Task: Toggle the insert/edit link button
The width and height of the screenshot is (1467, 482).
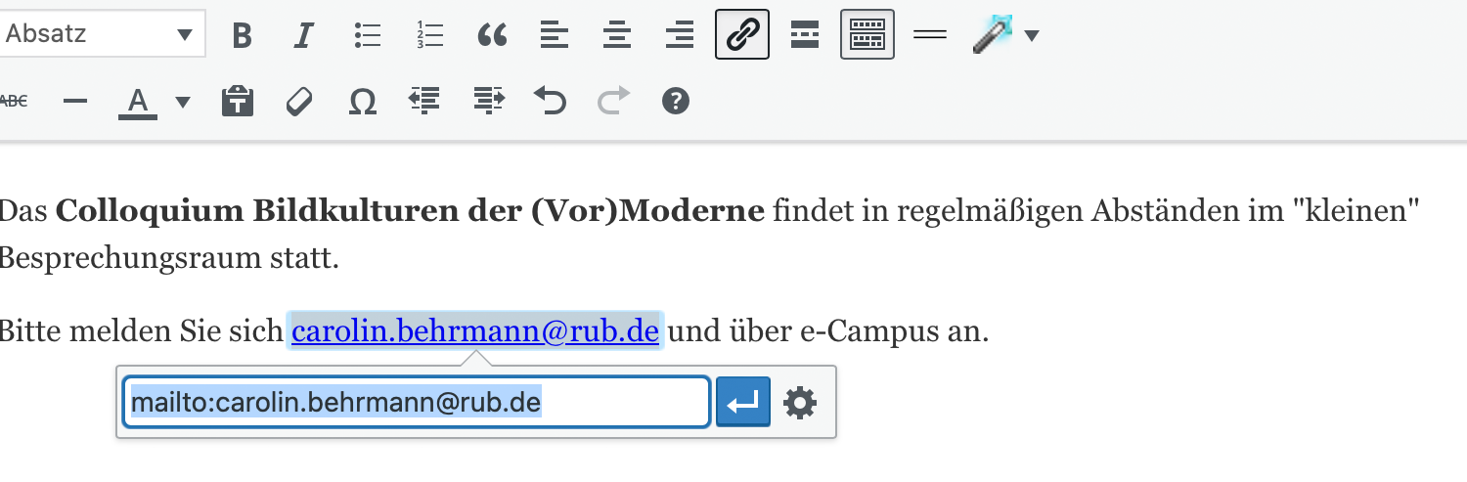Action: pyautogui.click(x=742, y=35)
